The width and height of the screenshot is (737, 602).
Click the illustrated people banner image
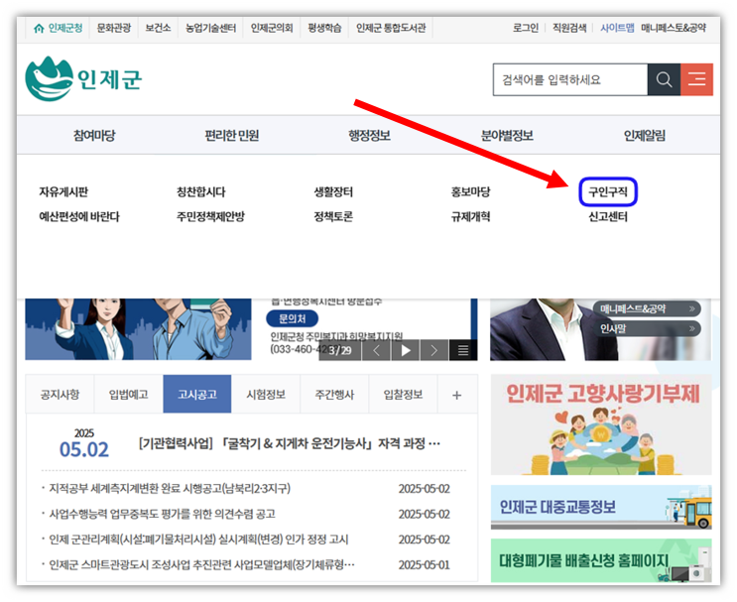(x=138, y=329)
